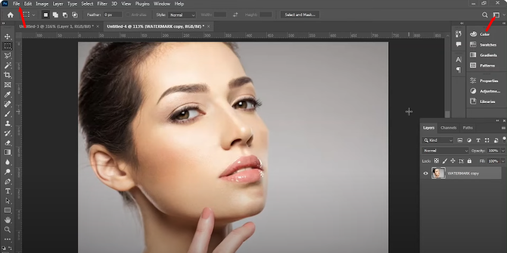The image size is (507, 253).
Task: Toggle Lock position
Action: tap(453, 161)
